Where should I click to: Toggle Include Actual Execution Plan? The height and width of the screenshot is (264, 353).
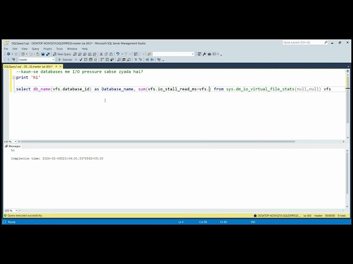point(102,60)
